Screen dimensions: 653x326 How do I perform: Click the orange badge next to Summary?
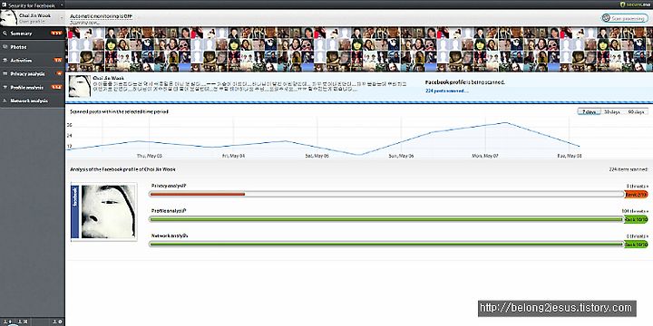[56, 33]
